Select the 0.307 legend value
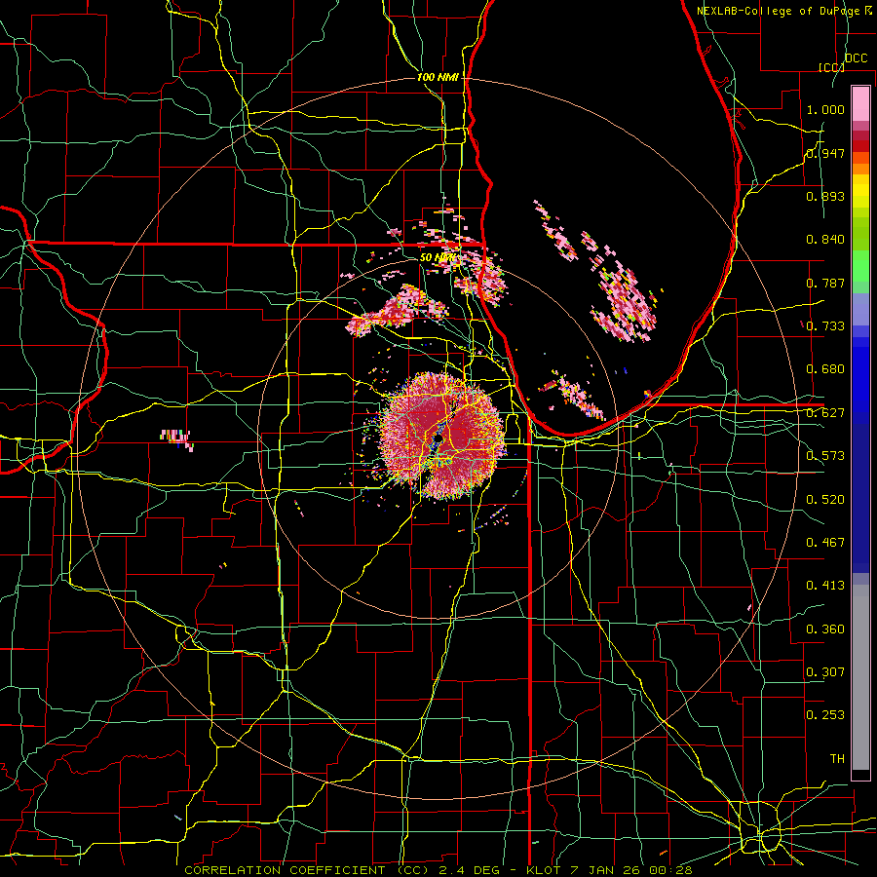 [x=825, y=672]
